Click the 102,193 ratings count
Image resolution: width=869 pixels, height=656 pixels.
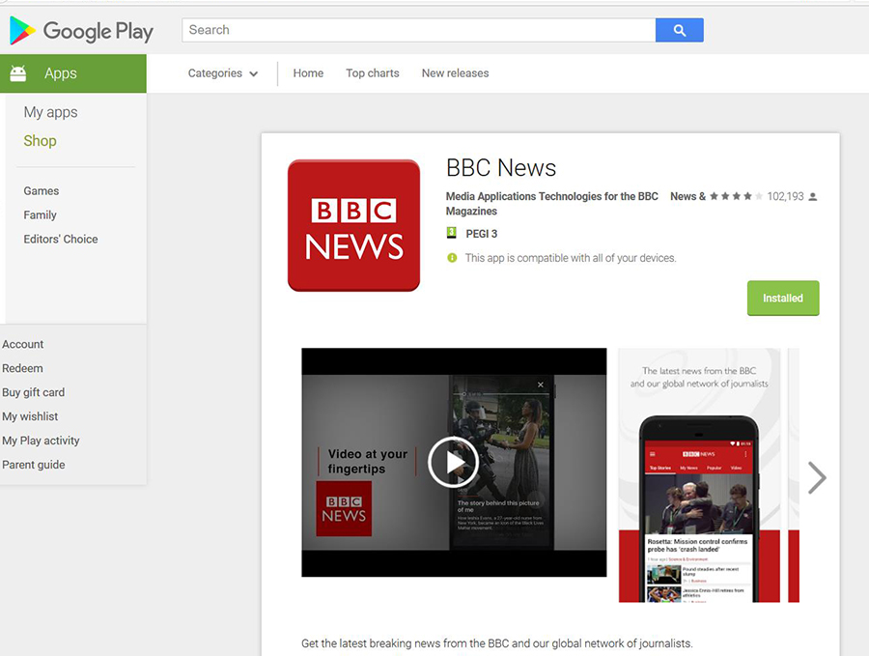tap(785, 196)
